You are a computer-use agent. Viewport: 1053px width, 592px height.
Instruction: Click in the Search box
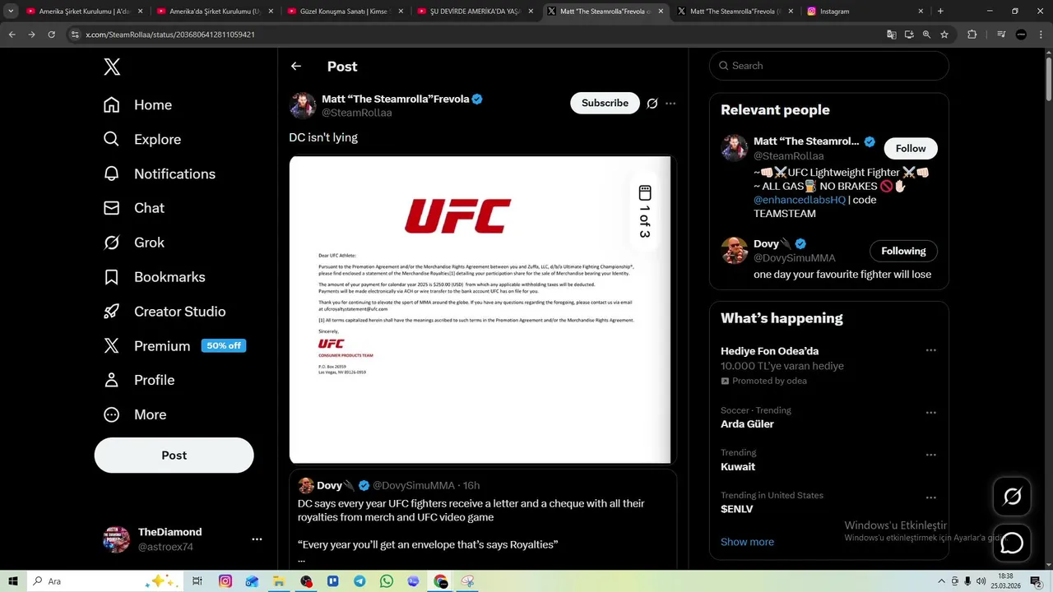point(829,66)
